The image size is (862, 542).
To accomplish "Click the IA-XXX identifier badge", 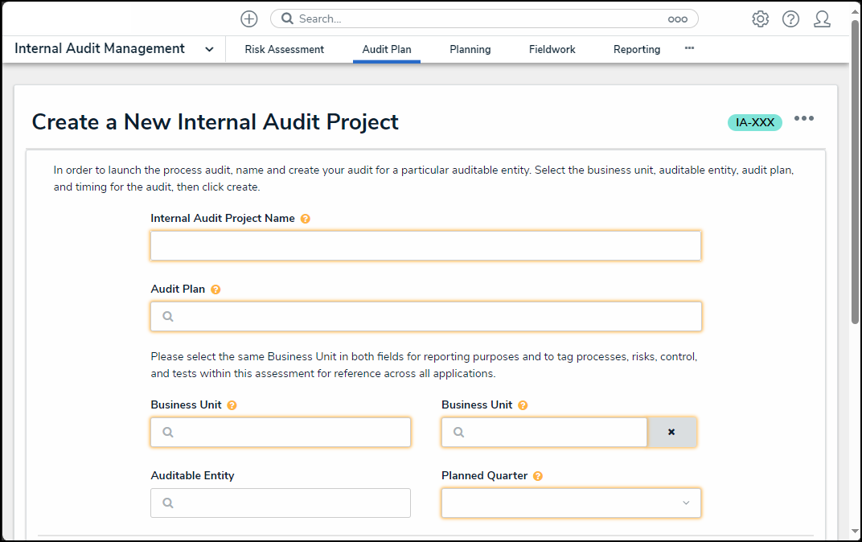I will (x=754, y=122).
